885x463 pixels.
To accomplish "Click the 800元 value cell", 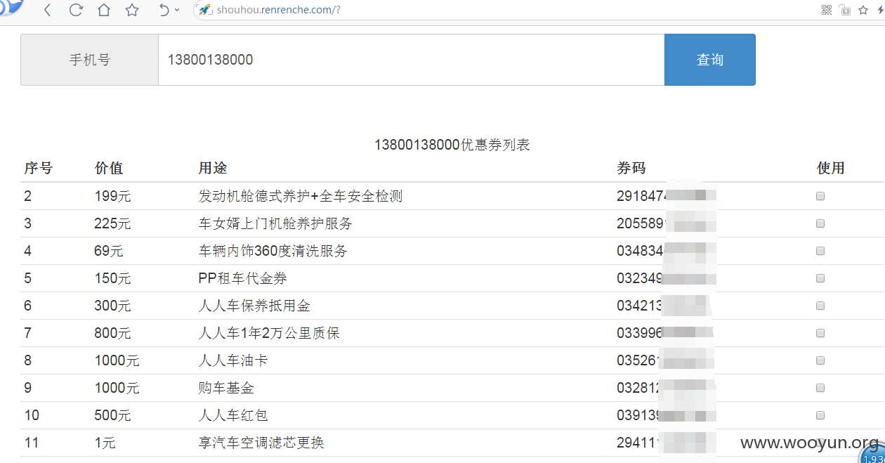I will coord(112,333).
